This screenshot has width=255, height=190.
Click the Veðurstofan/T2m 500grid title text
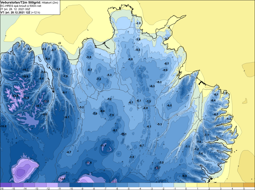20,3
